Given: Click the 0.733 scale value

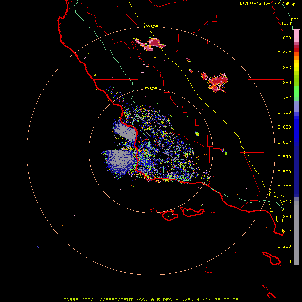Looking at the screenshot, I should pyautogui.click(x=284, y=112).
